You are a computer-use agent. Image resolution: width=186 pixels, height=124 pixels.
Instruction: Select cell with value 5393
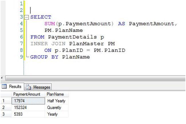[28, 114]
